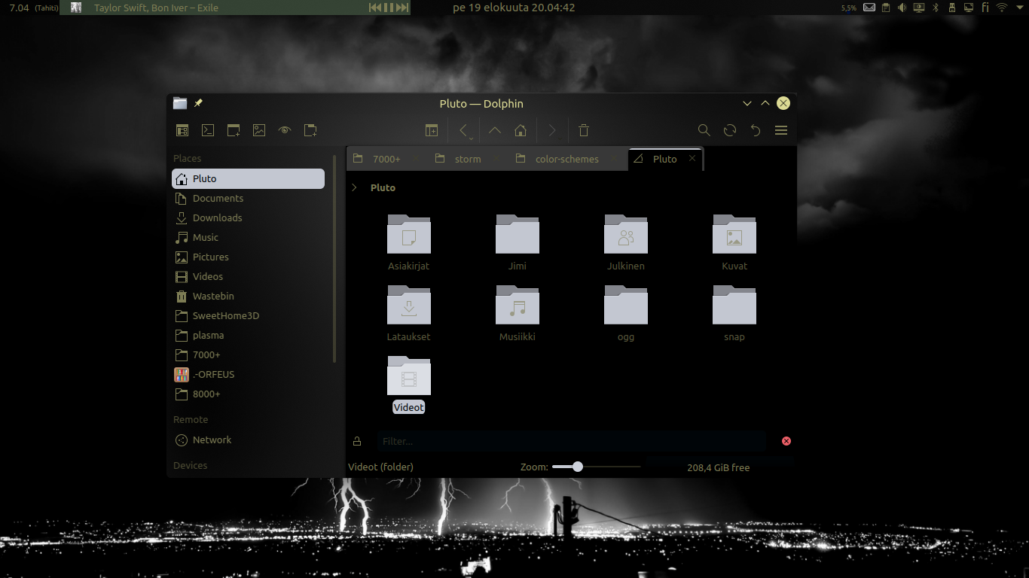Click the undo arrow icon
The image size is (1029, 578).
755,130
